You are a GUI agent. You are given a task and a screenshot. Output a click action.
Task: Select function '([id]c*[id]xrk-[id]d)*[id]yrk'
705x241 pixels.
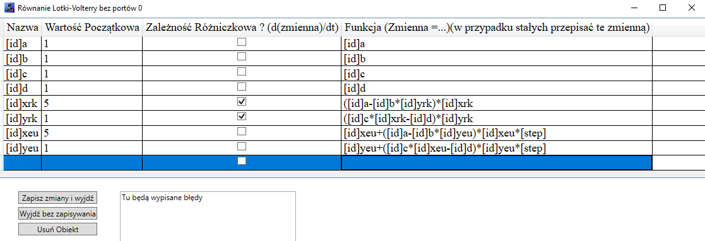pyautogui.click(x=496, y=118)
